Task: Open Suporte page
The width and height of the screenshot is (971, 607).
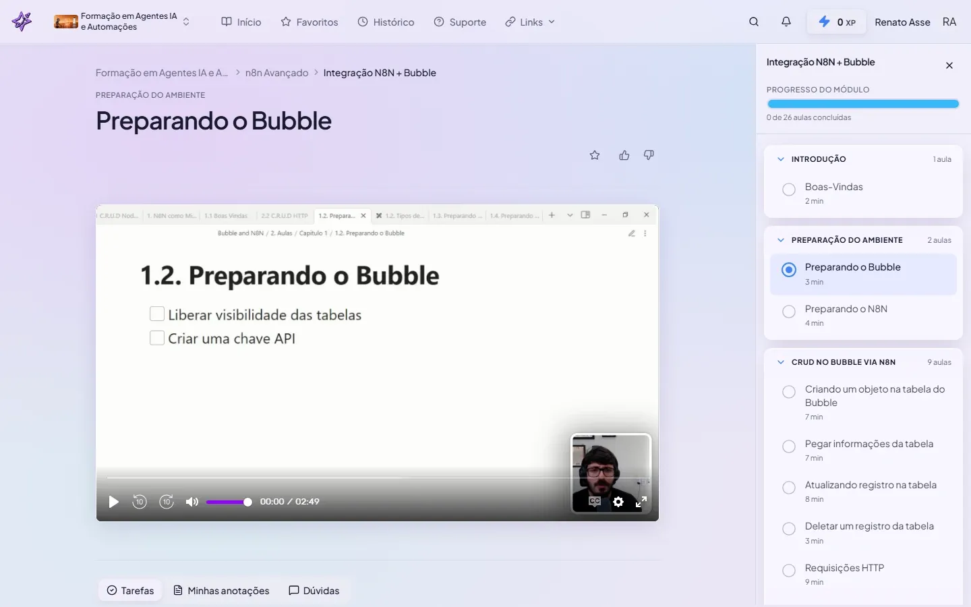Action: (460, 22)
